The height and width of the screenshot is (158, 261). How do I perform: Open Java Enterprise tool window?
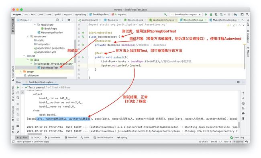click(103, 137)
